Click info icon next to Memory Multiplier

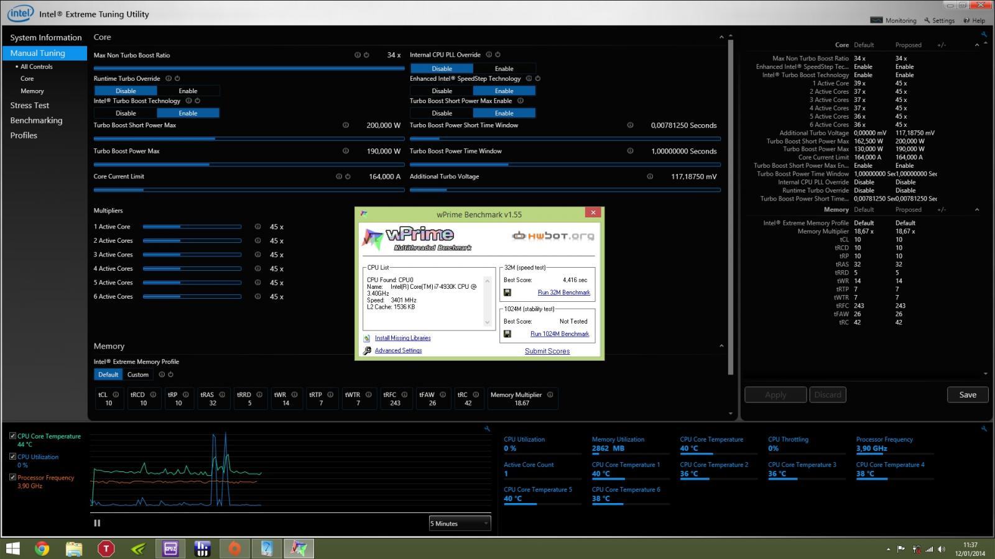pyautogui.click(x=550, y=395)
